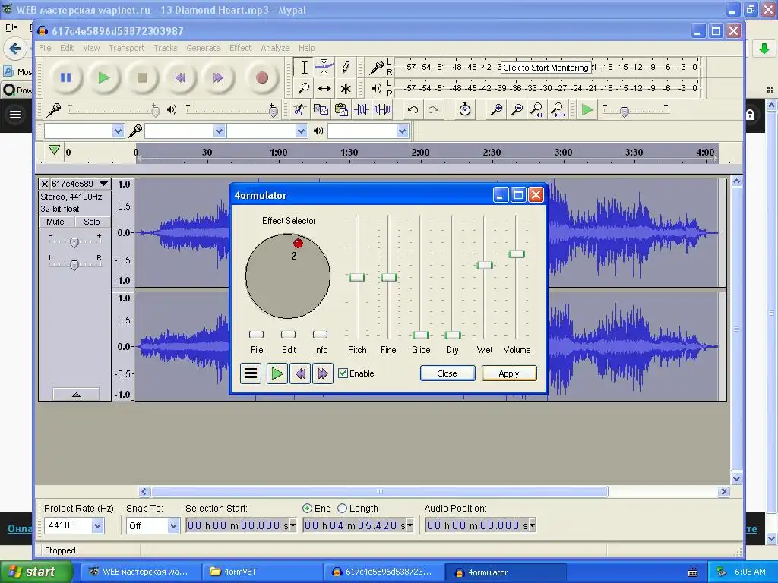The width and height of the screenshot is (778, 583).
Task: Click the Apply button
Action: coord(508,373)
